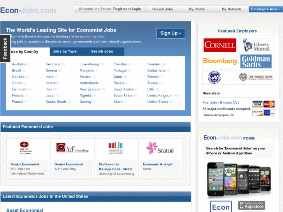
Task: Open Sweden jobs listing
Action: tap(154, 64)
